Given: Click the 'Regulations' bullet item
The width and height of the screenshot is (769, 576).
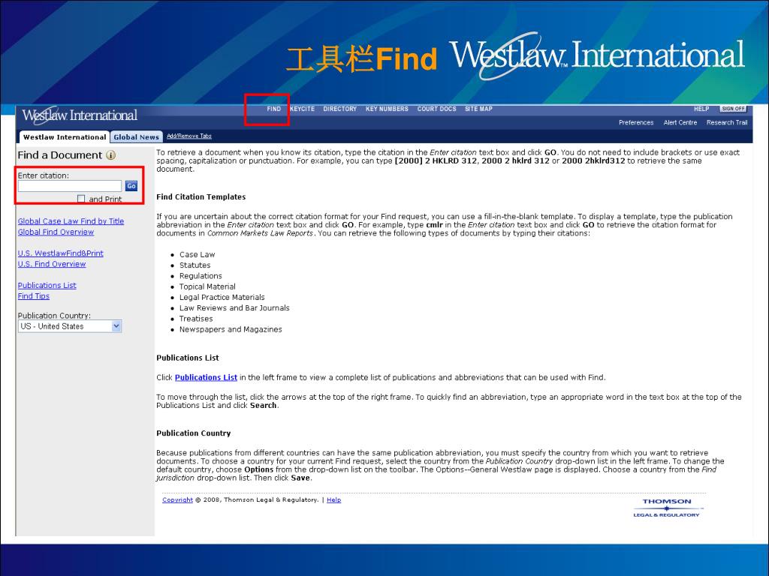Looking at the screenshot, I should coord(201,276).
